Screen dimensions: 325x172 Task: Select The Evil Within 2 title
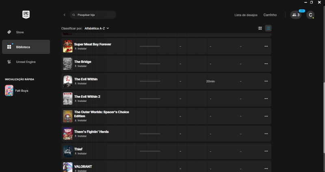(87, 97)
